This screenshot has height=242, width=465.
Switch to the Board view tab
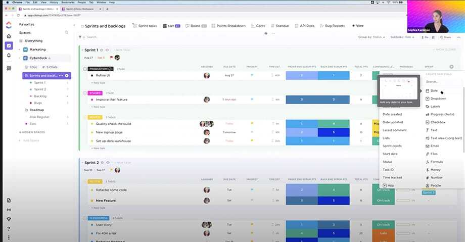click(x=196, y=26)
